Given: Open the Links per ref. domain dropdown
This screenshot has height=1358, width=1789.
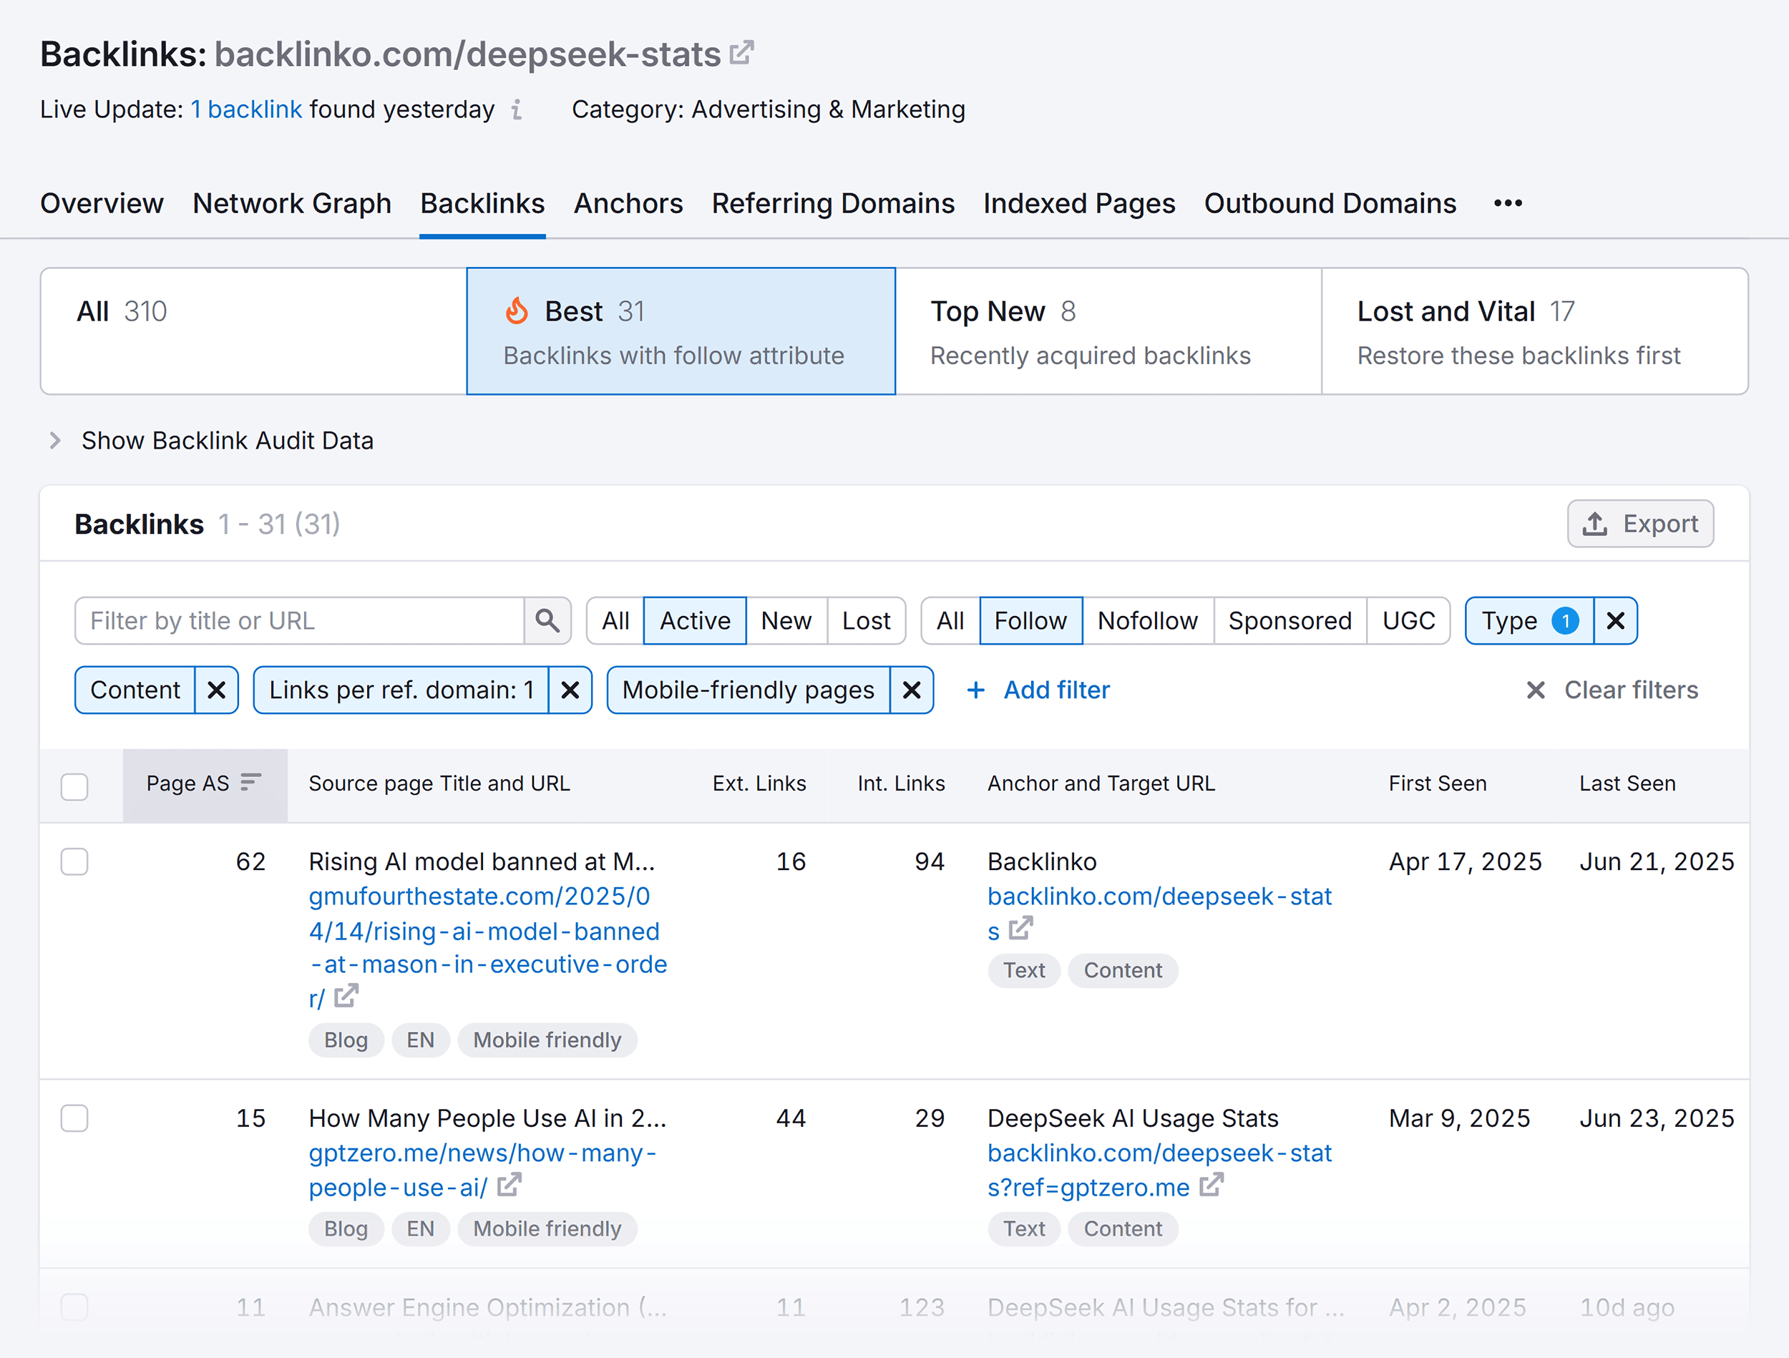Looking at the screenshot, I should (401, 690).
